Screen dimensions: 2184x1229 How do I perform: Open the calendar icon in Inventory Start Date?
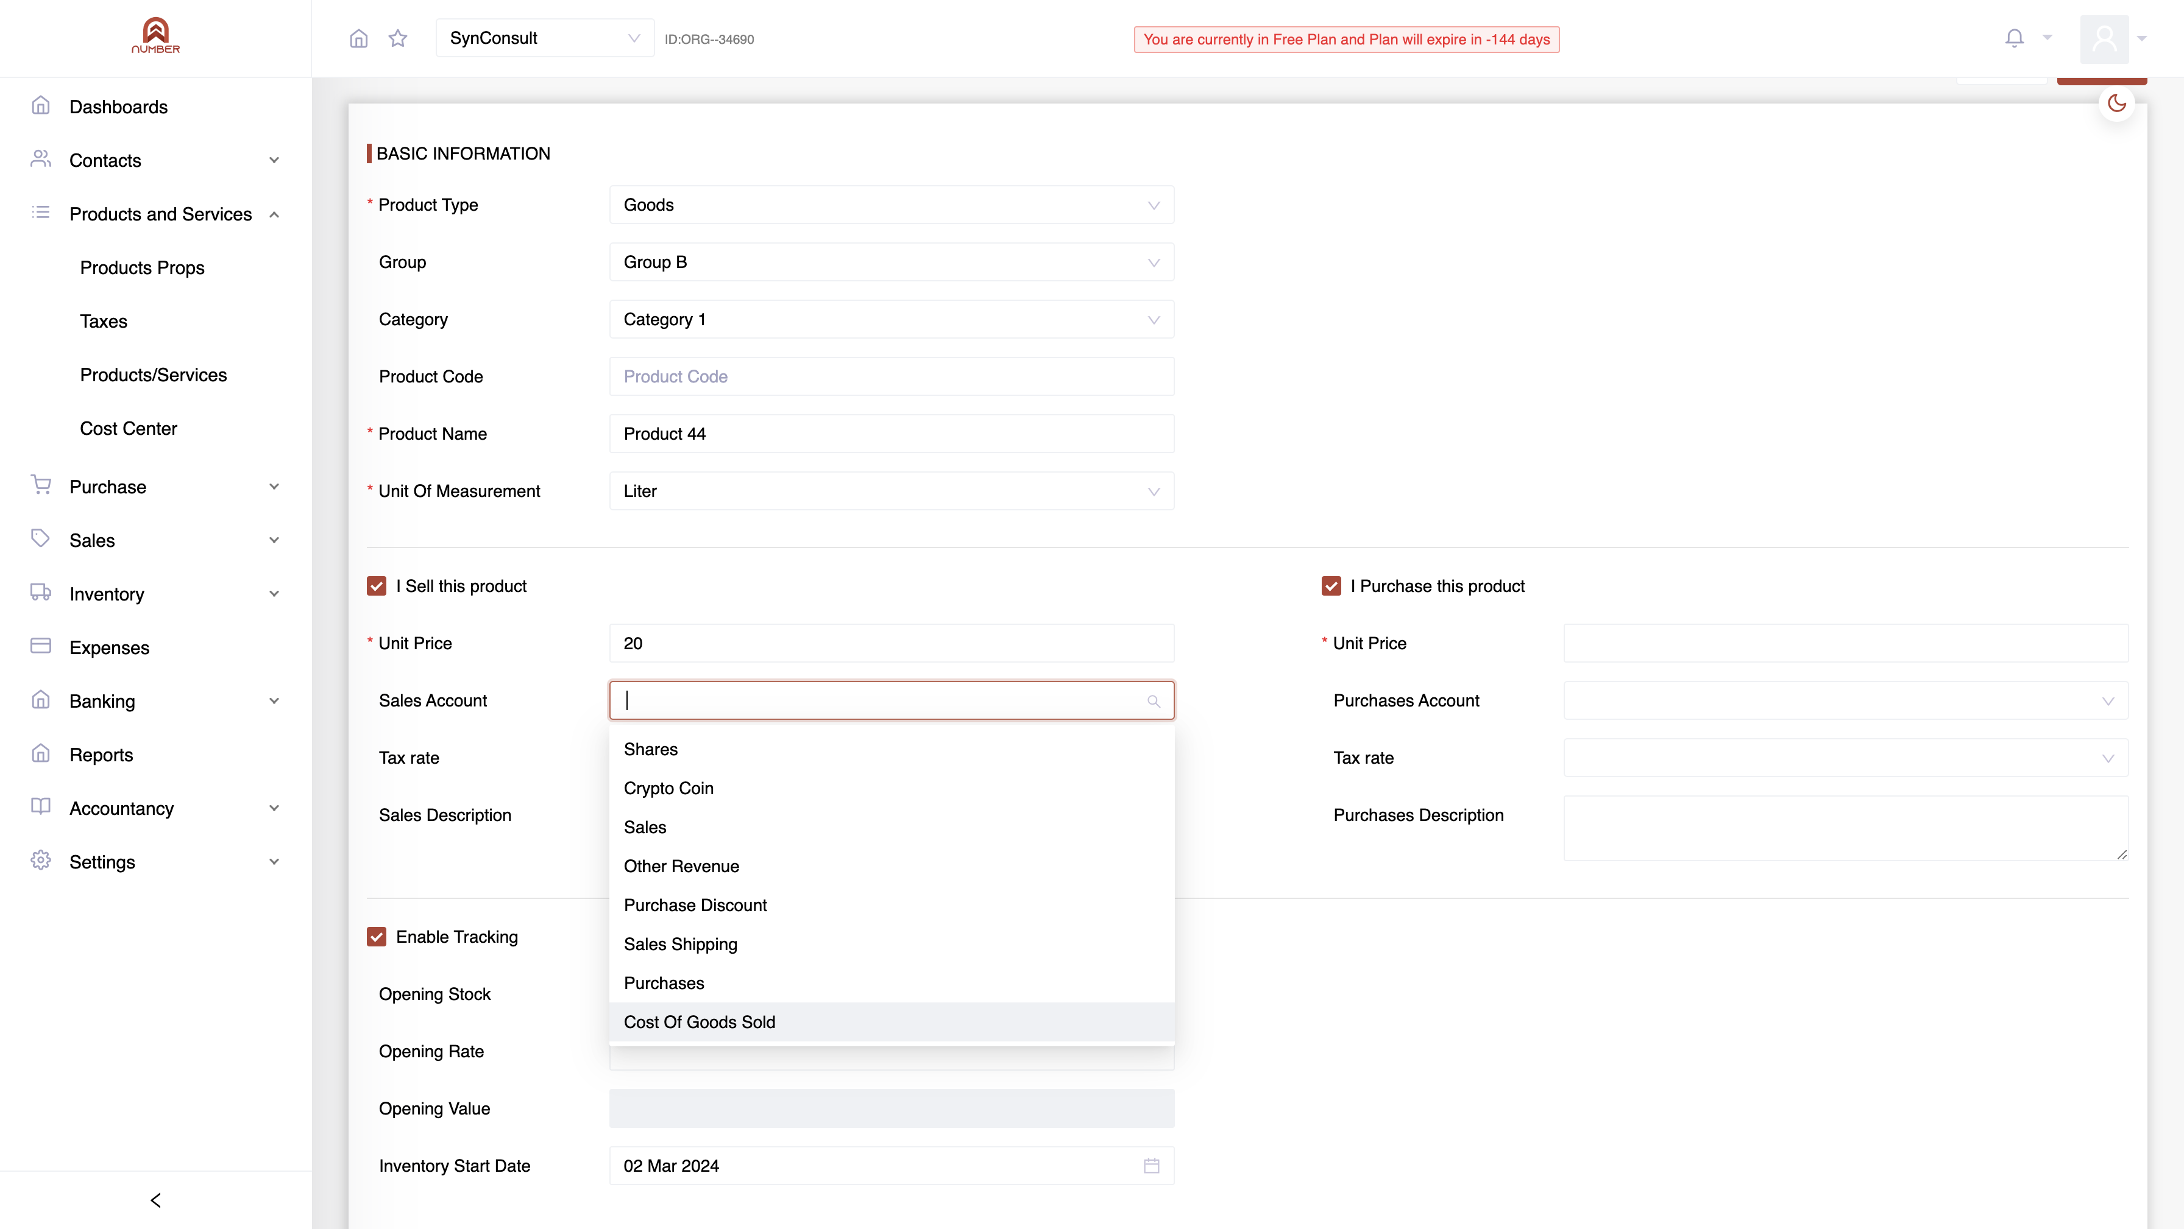tap(1151, 1166)
